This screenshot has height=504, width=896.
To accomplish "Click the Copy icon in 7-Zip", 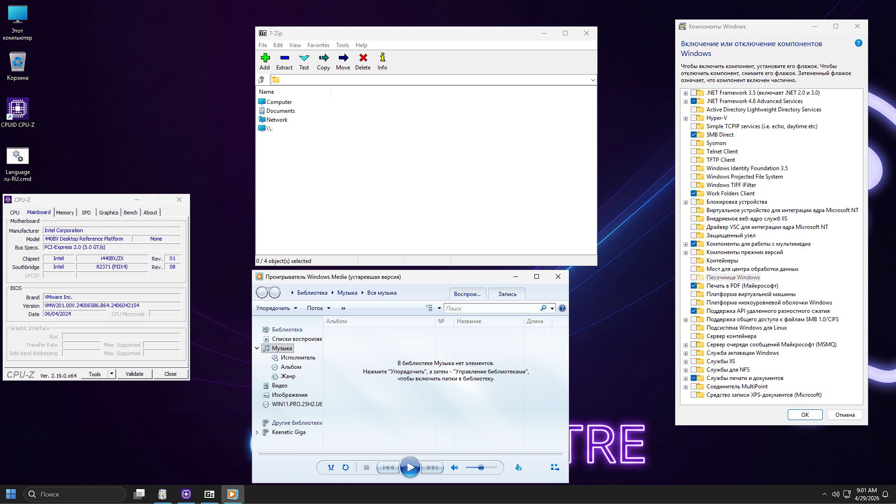I will (x=323, y=61).
